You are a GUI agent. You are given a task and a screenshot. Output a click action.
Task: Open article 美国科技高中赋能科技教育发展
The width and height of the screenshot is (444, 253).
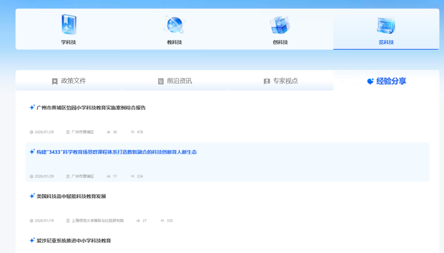click(x=72, y=196)
